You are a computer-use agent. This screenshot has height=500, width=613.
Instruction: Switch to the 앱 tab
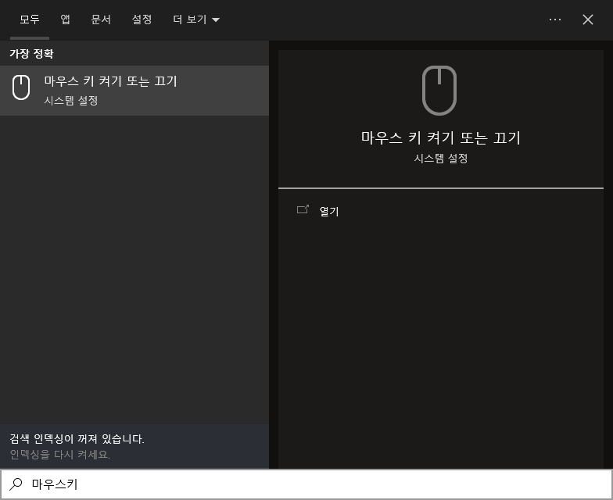66,20
